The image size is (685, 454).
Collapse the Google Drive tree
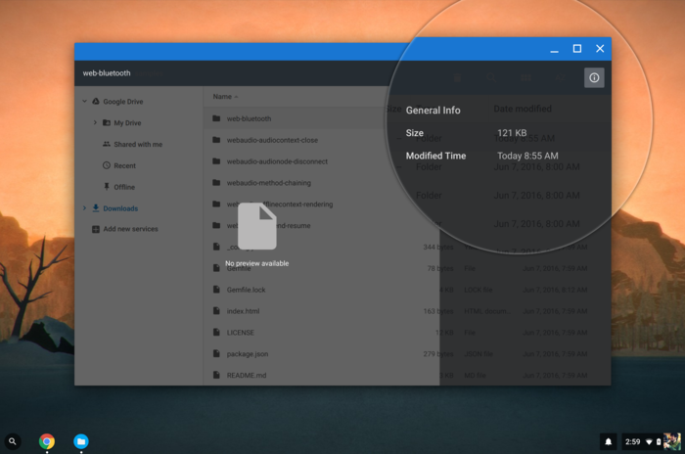tap(85, 102)
